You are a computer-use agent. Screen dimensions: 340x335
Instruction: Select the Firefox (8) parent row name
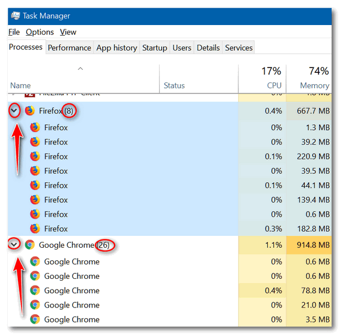[56, 111]
